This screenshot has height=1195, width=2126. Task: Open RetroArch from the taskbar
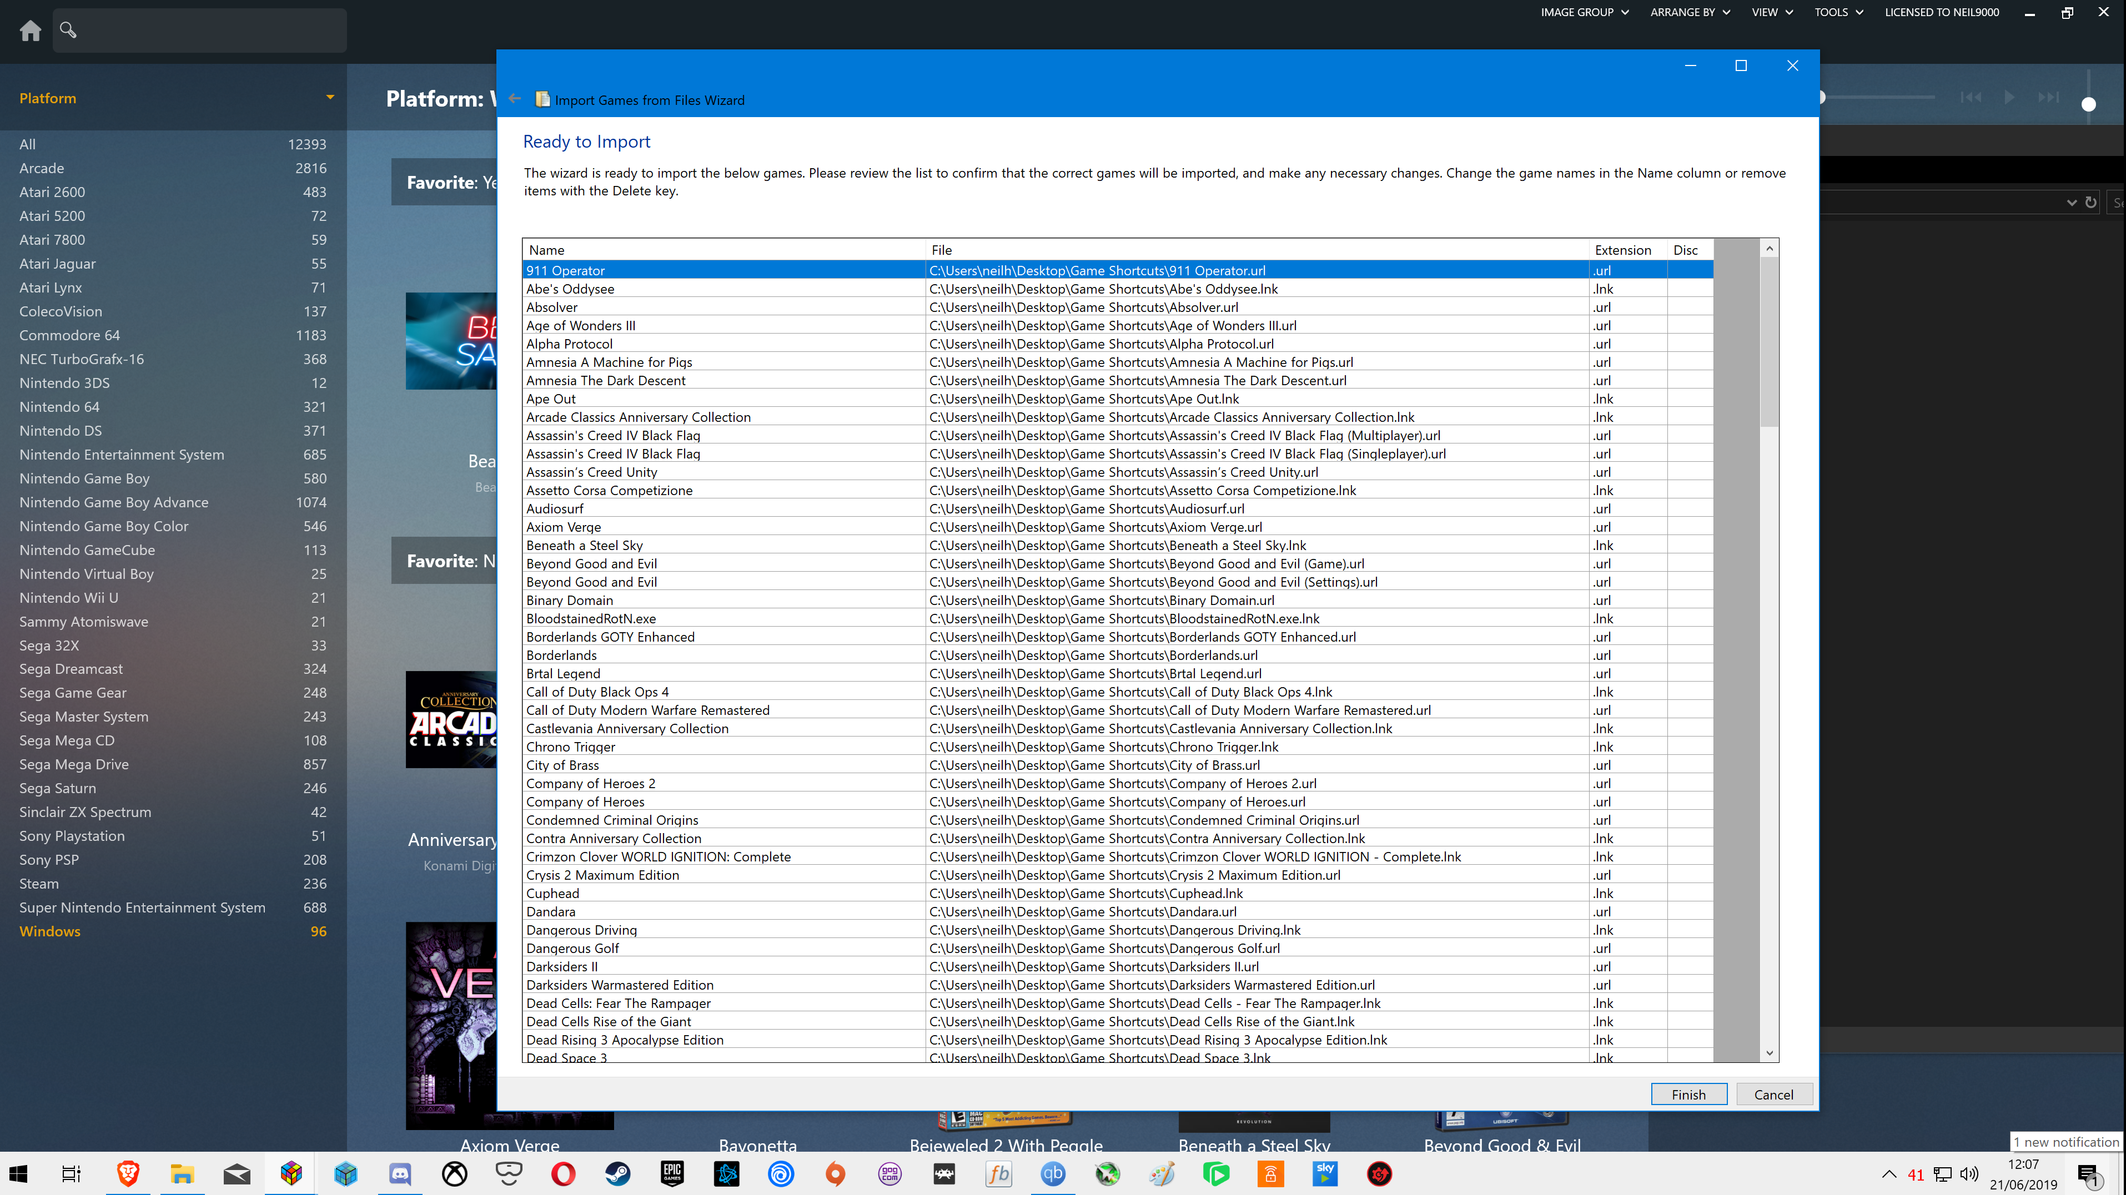(945, 1173)
